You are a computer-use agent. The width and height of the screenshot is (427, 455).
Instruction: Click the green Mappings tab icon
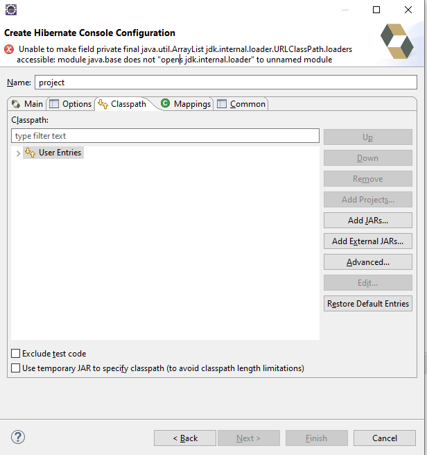coord(165,103)
